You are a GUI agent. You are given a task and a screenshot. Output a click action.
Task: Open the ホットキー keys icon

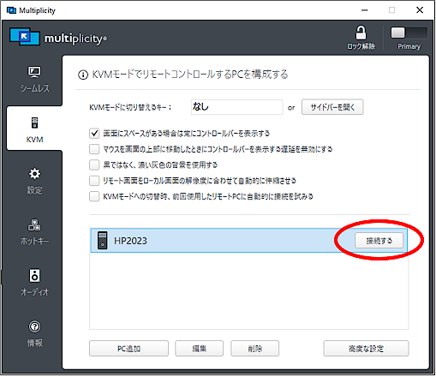tap(34, 224)
